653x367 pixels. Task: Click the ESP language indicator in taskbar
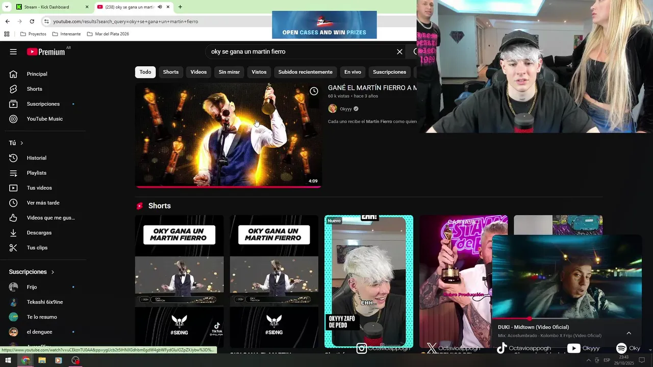[x=607, y=360]
